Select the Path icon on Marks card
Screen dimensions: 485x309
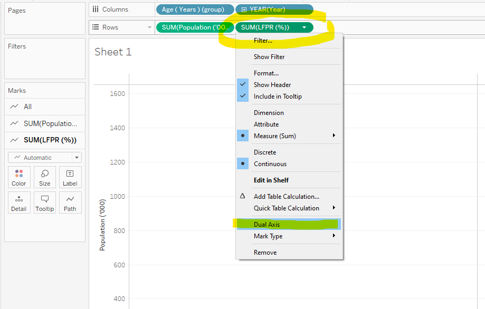pos(70,202)
